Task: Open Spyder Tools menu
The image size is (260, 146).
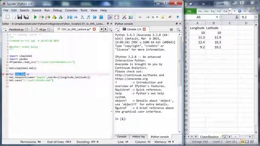Action: point(84,10)
